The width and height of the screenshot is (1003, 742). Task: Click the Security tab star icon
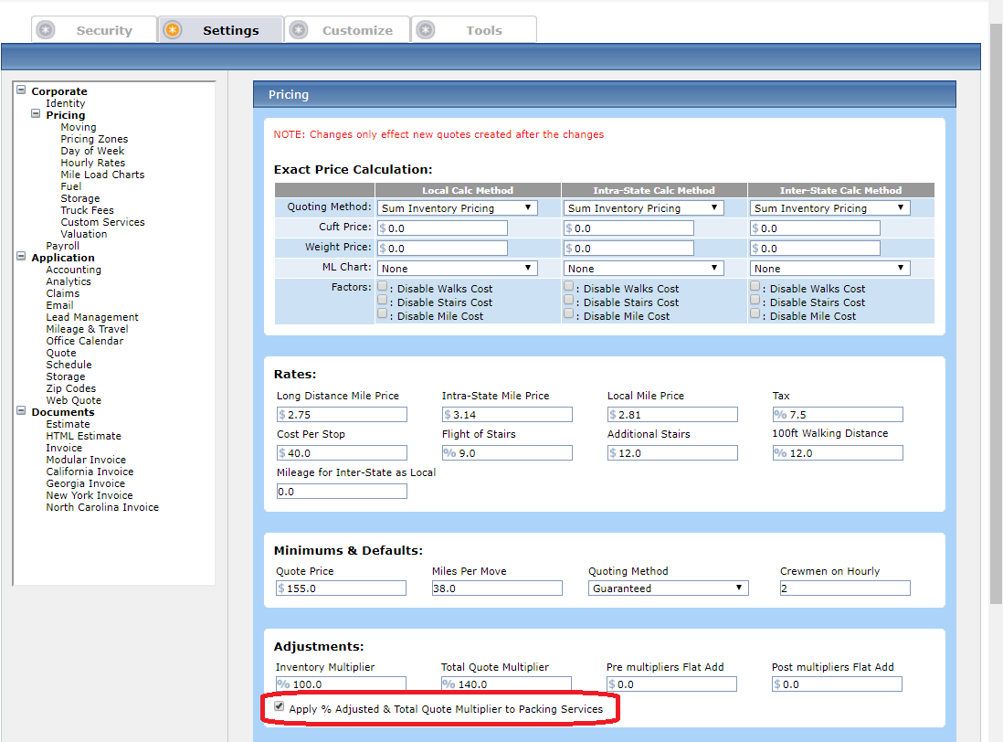point(46,30)
